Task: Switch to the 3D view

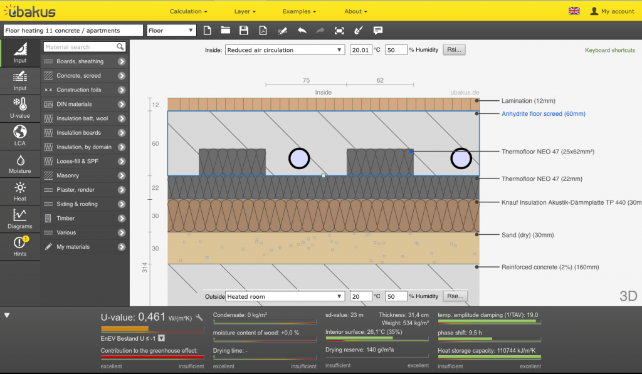Action: pyautogui.click(x=628, y=296)
